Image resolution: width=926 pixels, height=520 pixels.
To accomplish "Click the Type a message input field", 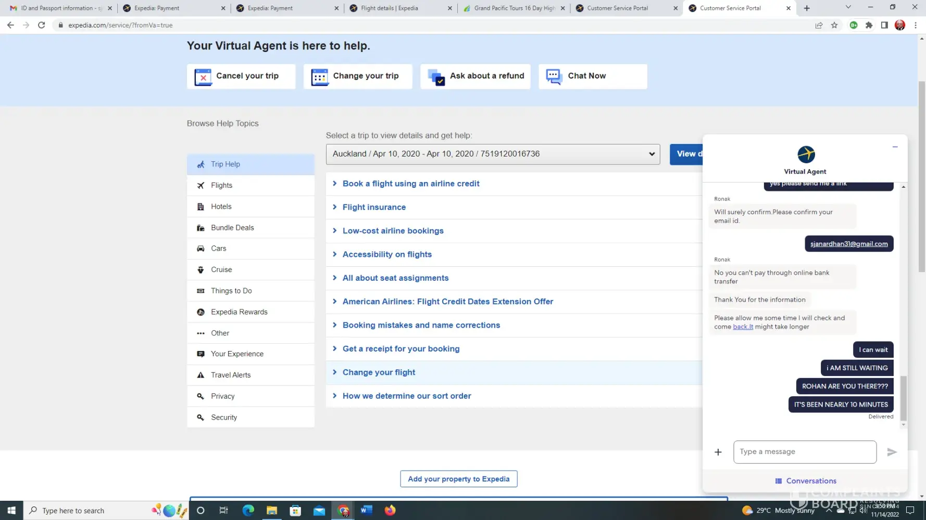I will [x=804, y=452].
